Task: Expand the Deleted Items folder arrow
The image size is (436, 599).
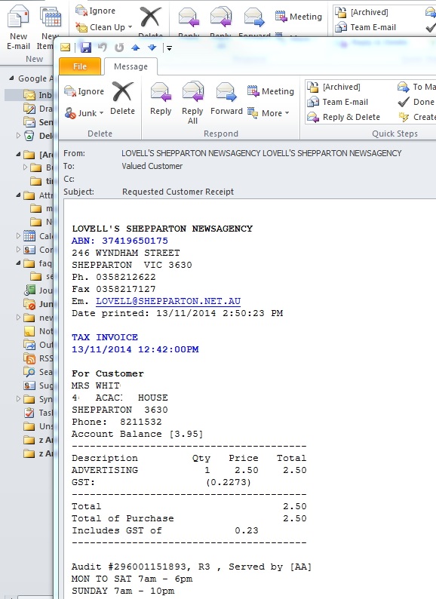Action: coord(17,135)
